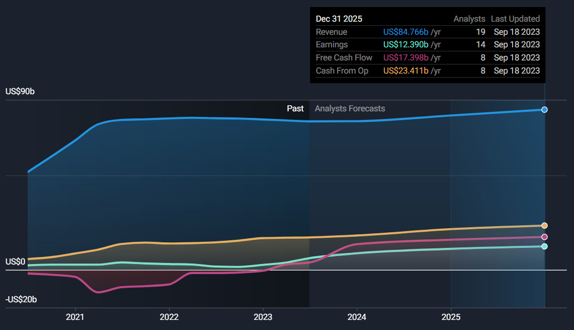
Task: Click the US$0 axis label
Action: click(x=16, y=261)
